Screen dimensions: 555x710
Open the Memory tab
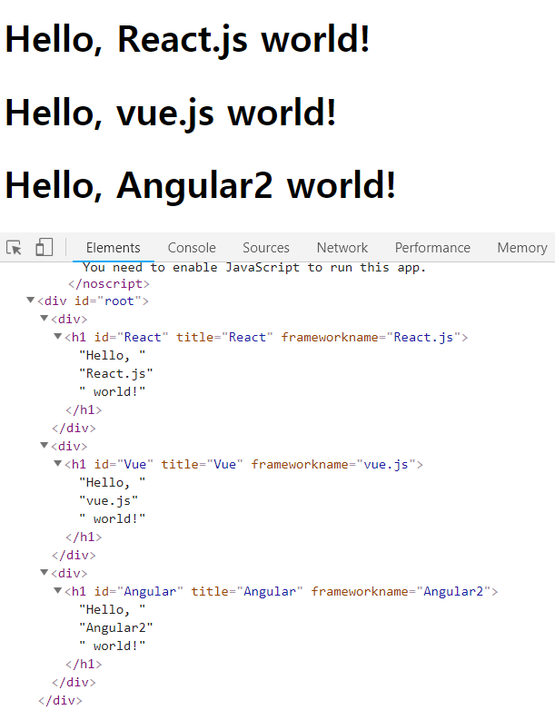(522, 248)
